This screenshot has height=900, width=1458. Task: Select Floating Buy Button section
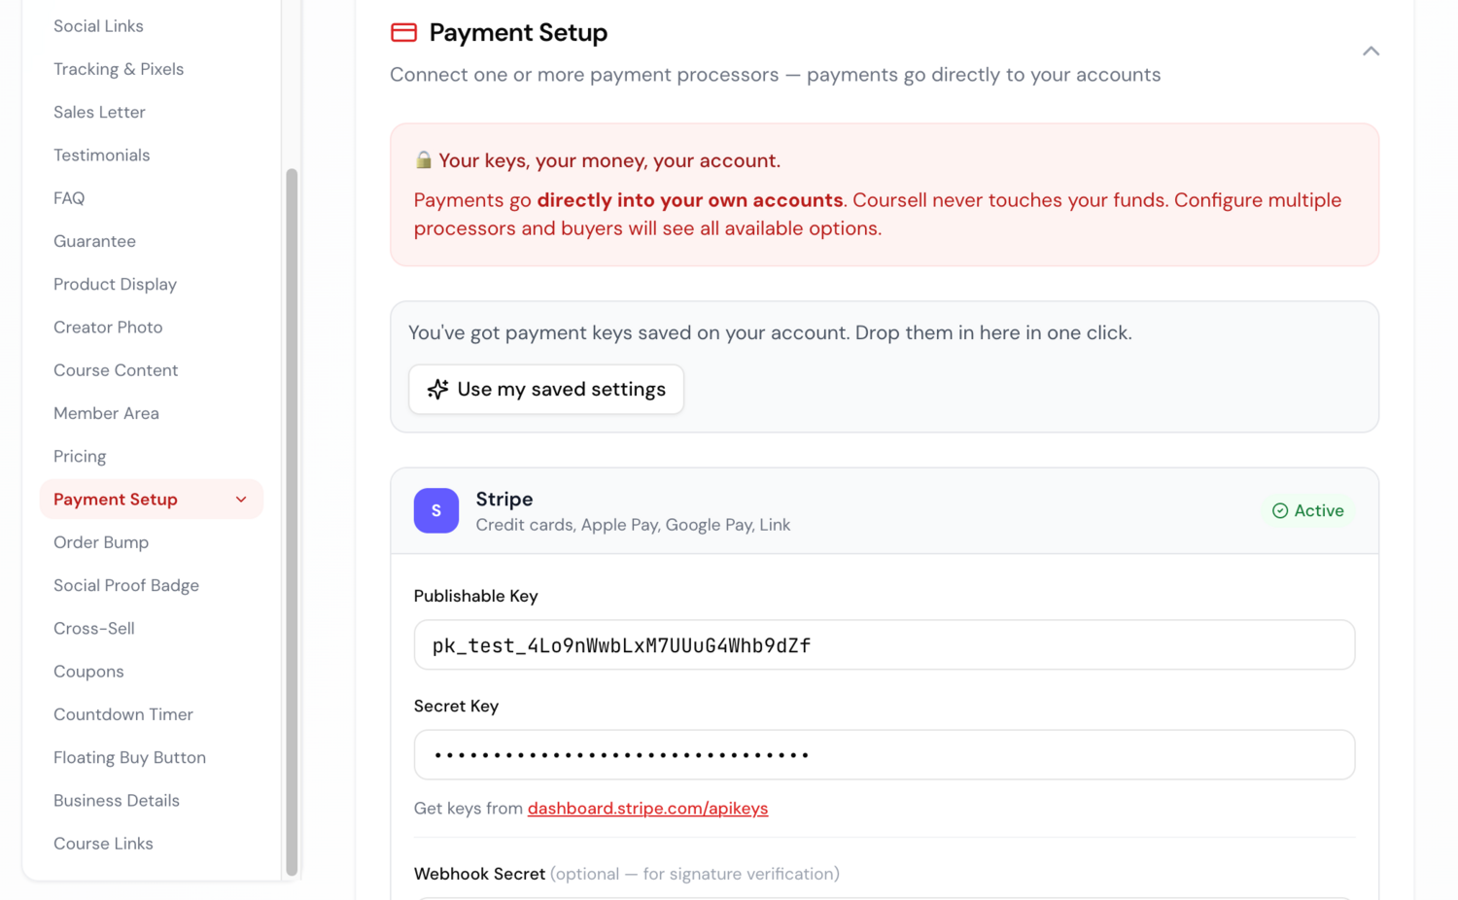click(129, 757)
